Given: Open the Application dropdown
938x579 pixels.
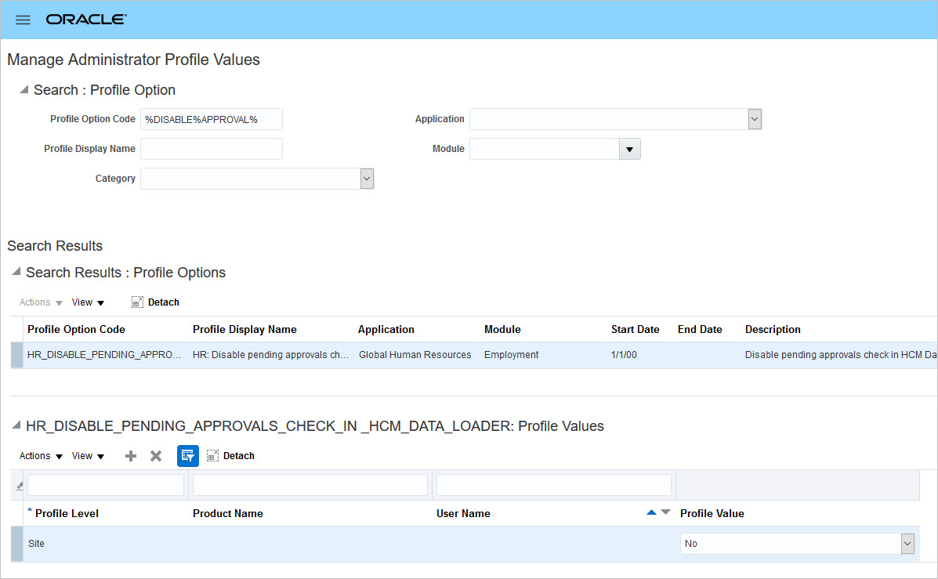Looking at the screenshot, I should point(755,119).
